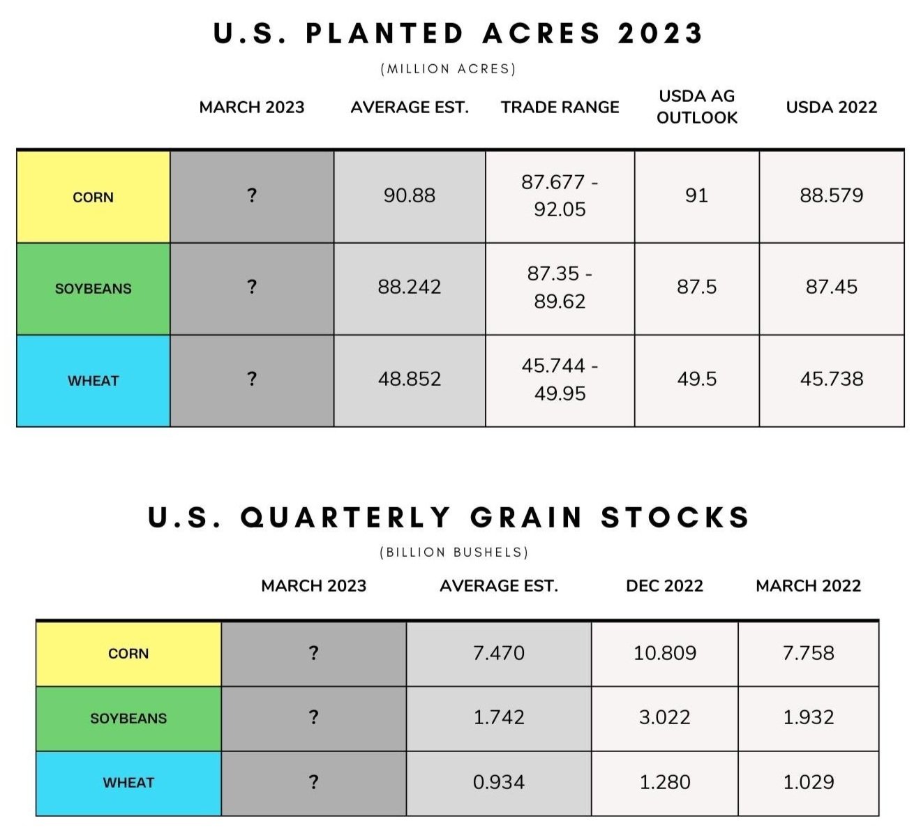Screen dimensions: 921x833
Task: Click USDA 2022 corn value 88.579
Action: 832,195
